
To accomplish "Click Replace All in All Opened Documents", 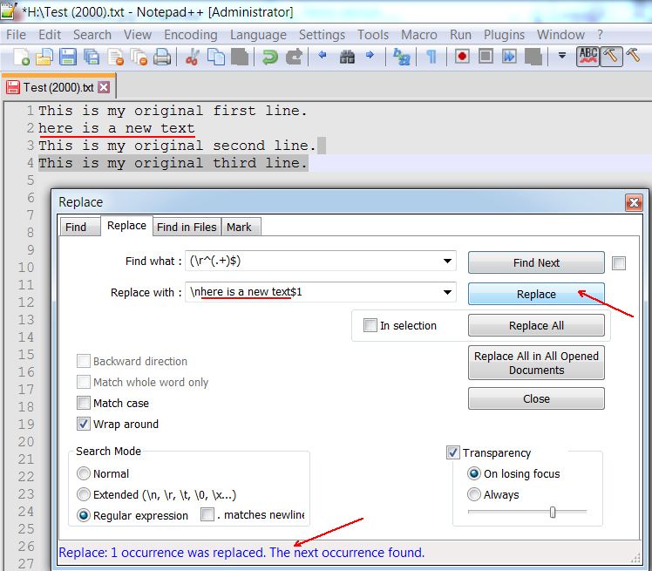I will (536, 363).
